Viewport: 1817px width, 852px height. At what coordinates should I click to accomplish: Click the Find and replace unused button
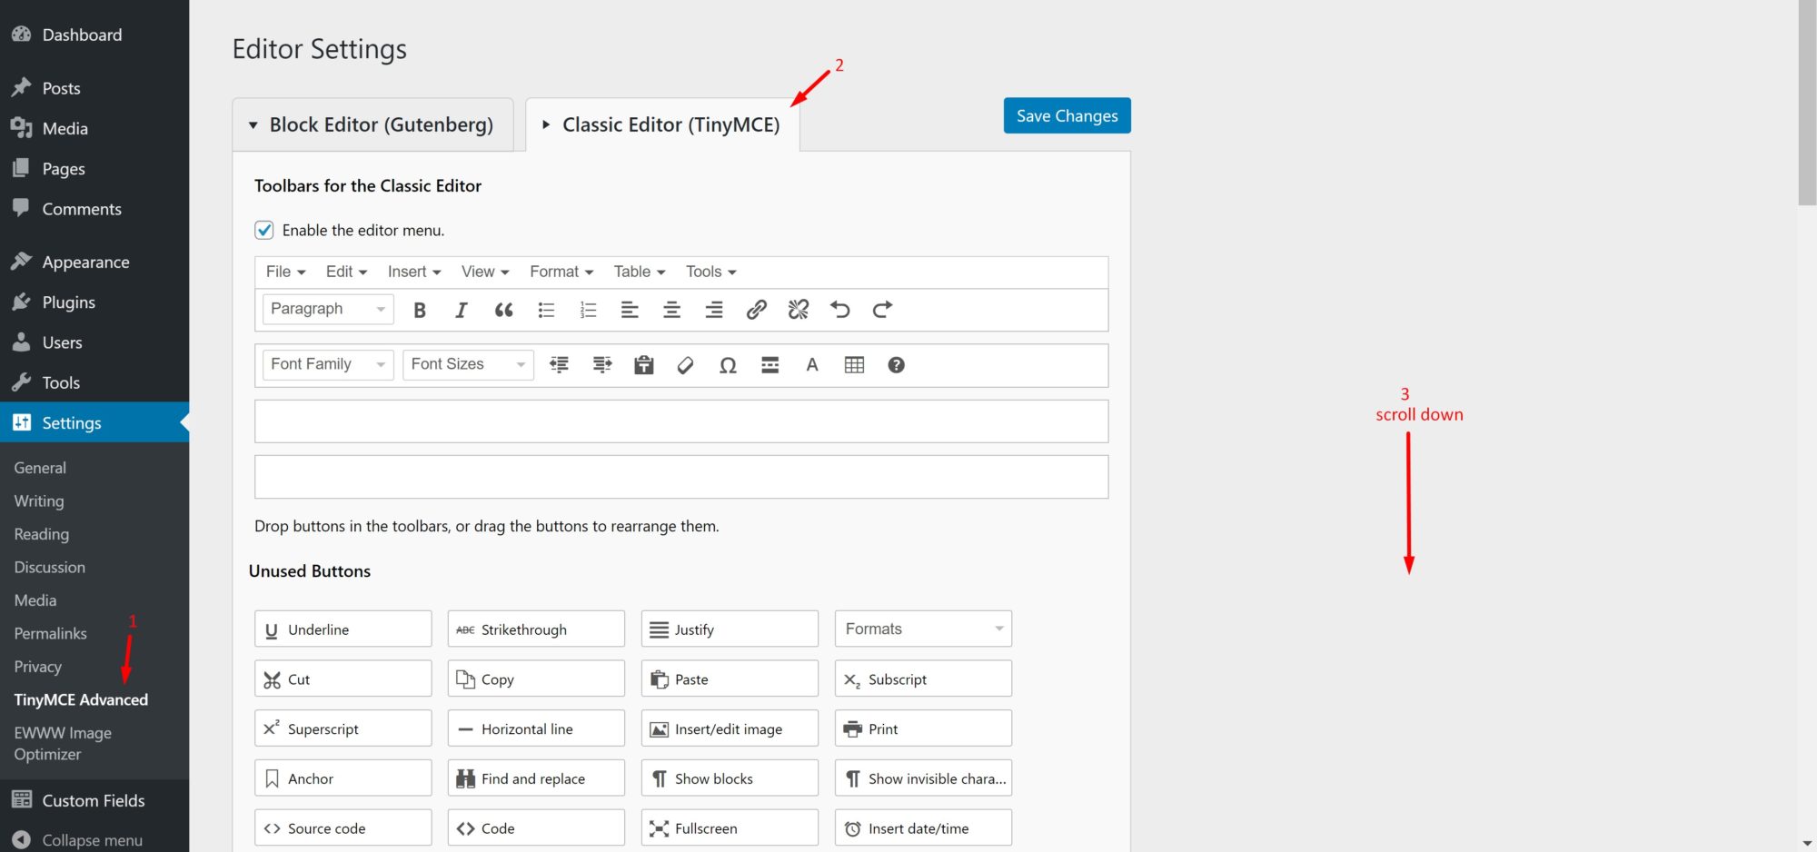tap(536, 778)
